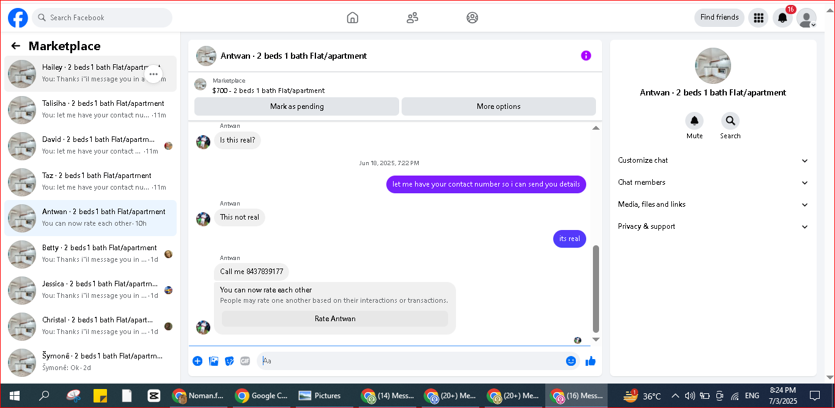This screenshot has height=408, width=835.
Task: Click Find friends button
Action: pos(719,18)
